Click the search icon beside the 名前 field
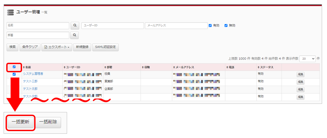This screenshot has width=327, height=138. (75, 26)
